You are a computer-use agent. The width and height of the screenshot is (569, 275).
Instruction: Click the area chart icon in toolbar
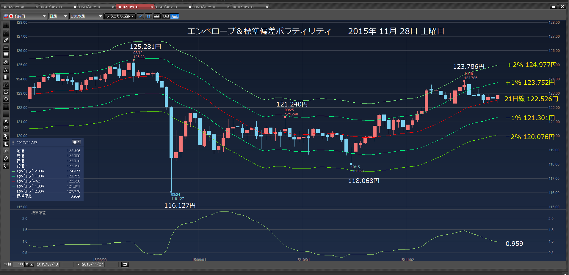(157, 16)
